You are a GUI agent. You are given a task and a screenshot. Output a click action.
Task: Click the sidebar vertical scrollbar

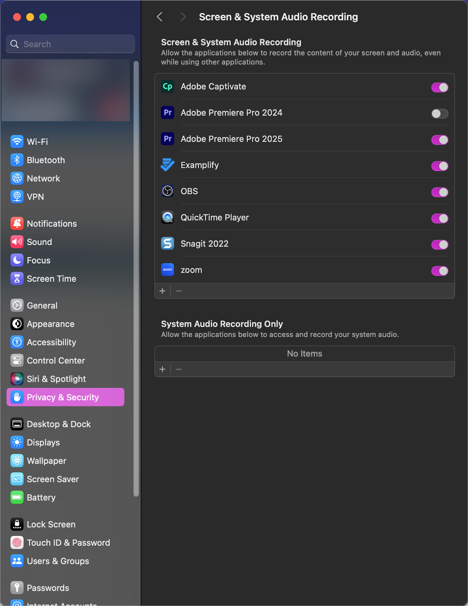coord(136,278)
